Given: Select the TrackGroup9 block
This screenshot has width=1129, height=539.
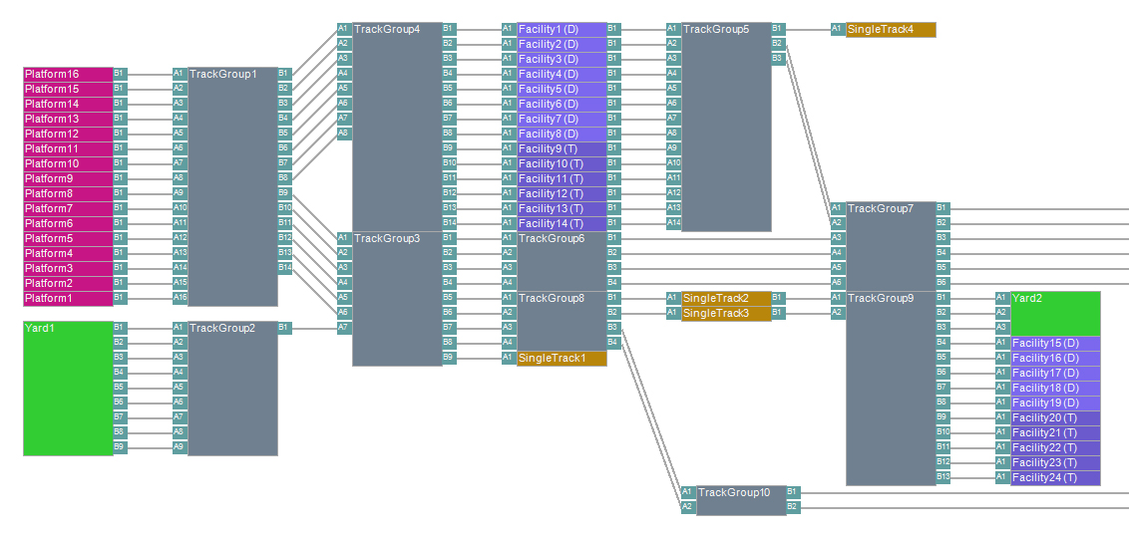Looking at the screenshot, I should (891, 388).
